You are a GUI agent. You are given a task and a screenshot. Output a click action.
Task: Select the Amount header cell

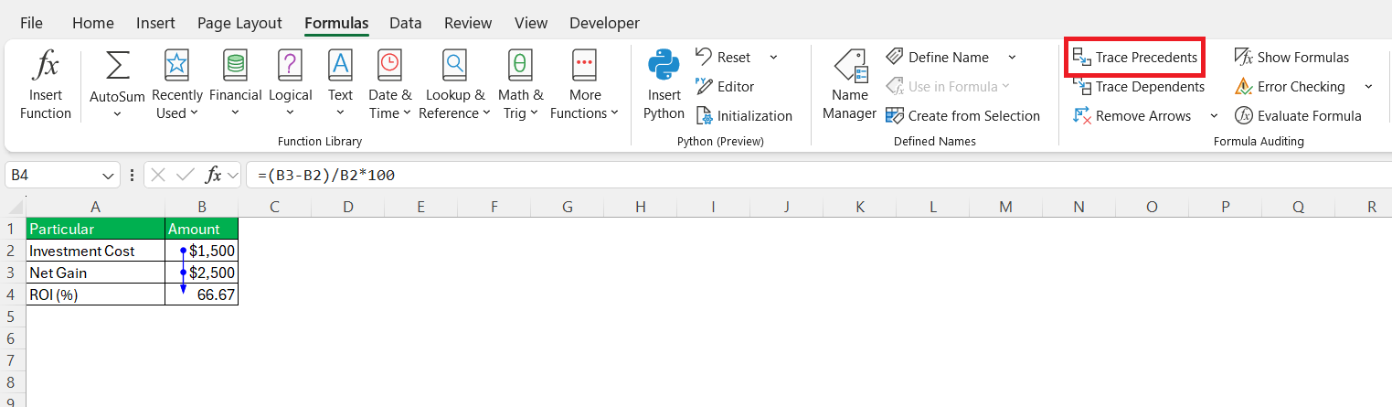tap(202, 229)
